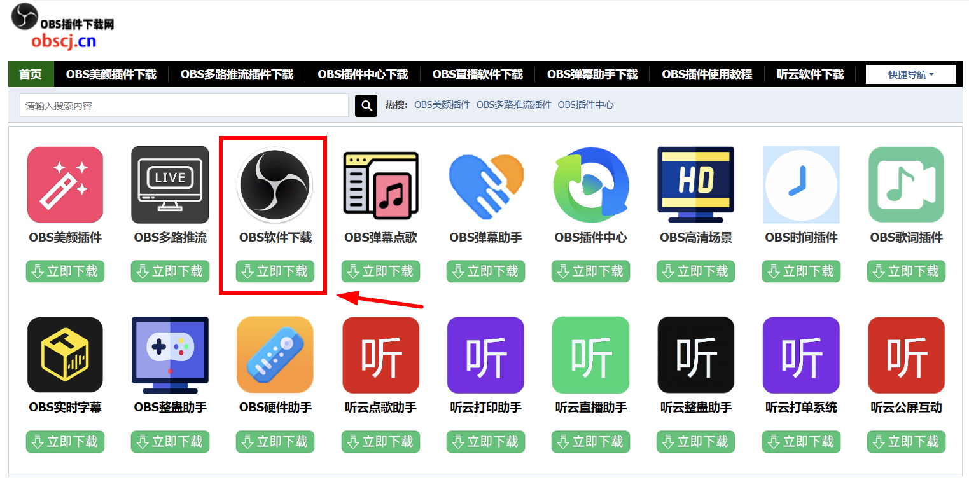Open the OBS软件下载 logo icon
Screen dimensions: 969x480
tap(275, 185)
